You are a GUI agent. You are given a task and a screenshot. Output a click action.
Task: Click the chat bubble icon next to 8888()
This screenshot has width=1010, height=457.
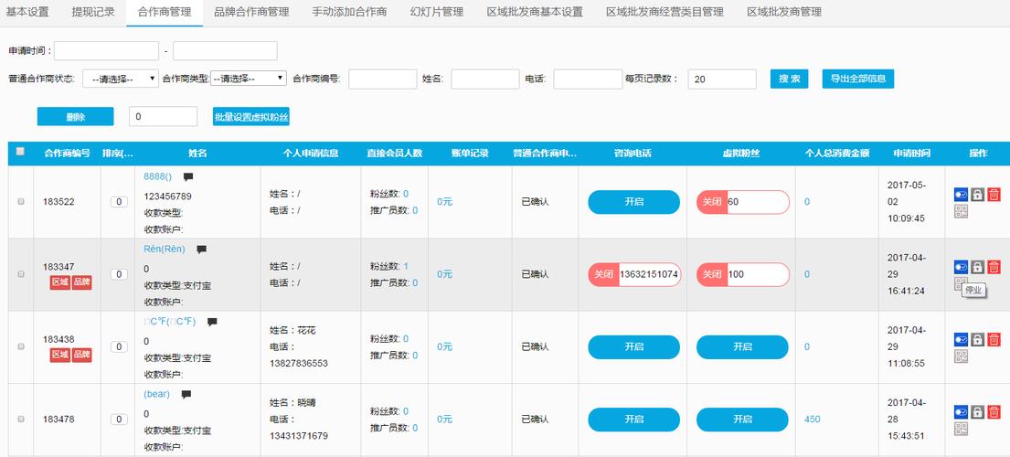[188, 177]
